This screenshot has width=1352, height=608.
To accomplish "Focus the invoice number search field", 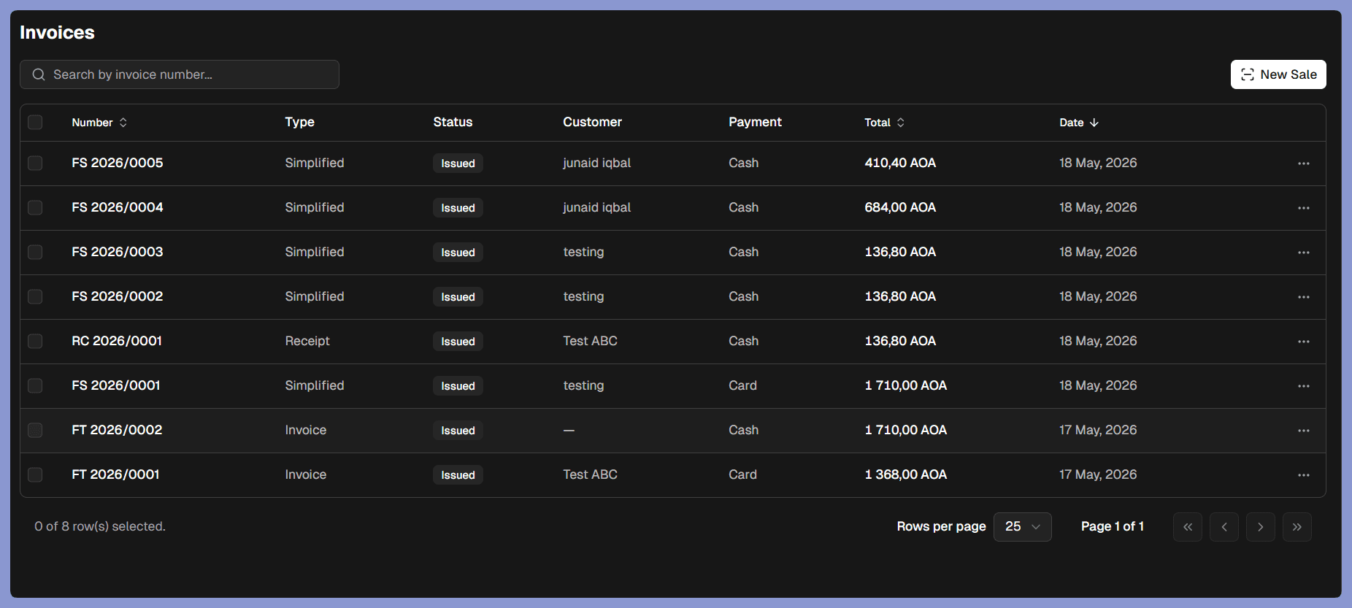I will 180,74.
